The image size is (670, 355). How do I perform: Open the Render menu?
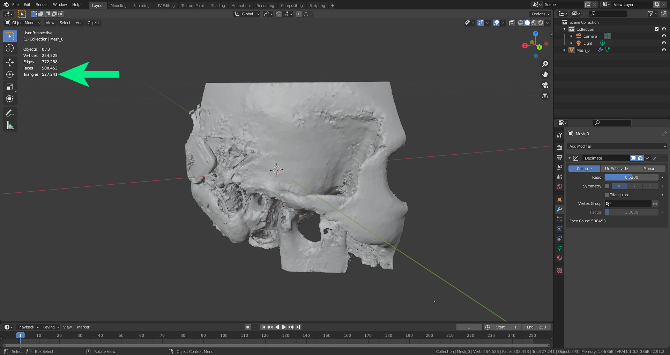(42, 5)
